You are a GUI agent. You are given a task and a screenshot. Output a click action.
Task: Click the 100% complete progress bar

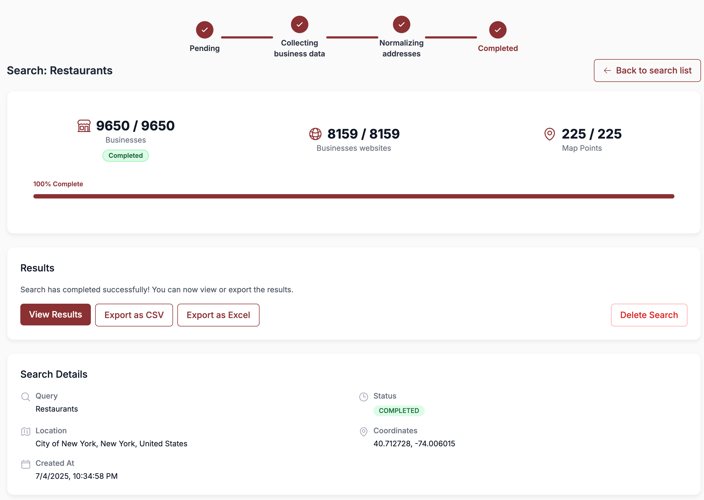354,196
